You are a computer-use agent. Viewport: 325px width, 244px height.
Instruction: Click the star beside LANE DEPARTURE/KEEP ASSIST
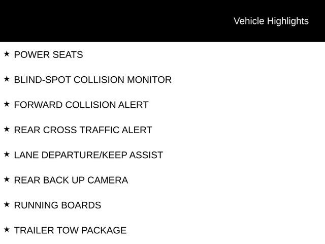tap(7, 154)
